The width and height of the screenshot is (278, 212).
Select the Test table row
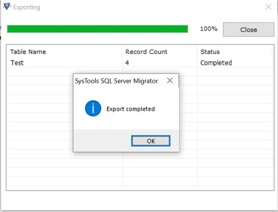click(140, 63)
